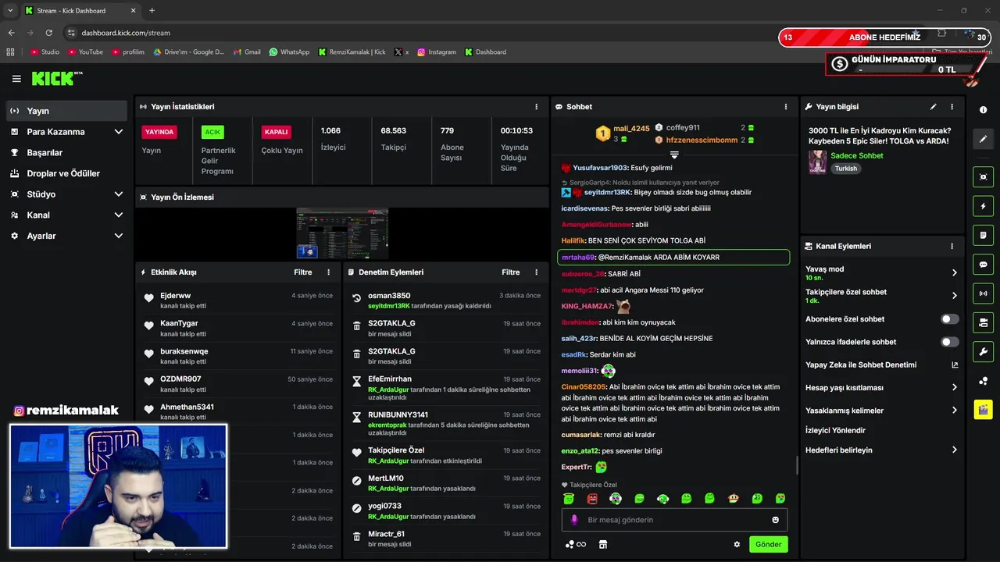Click the chat message input field
This screenshot has width=1000, height=562.
click(674, 520)
